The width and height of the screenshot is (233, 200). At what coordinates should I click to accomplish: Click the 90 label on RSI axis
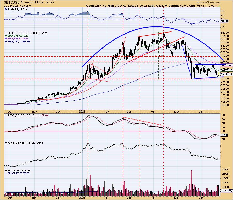pyautogui.click(x=223, y=11)
